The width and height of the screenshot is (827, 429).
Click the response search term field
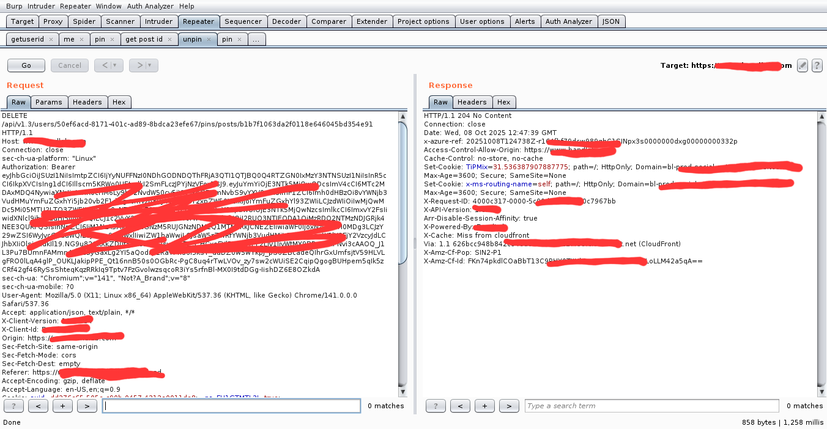[651, 406]
